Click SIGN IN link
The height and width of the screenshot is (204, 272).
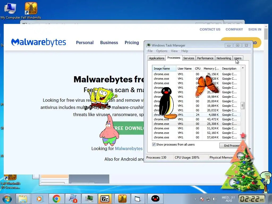click(x=255, y=29)
